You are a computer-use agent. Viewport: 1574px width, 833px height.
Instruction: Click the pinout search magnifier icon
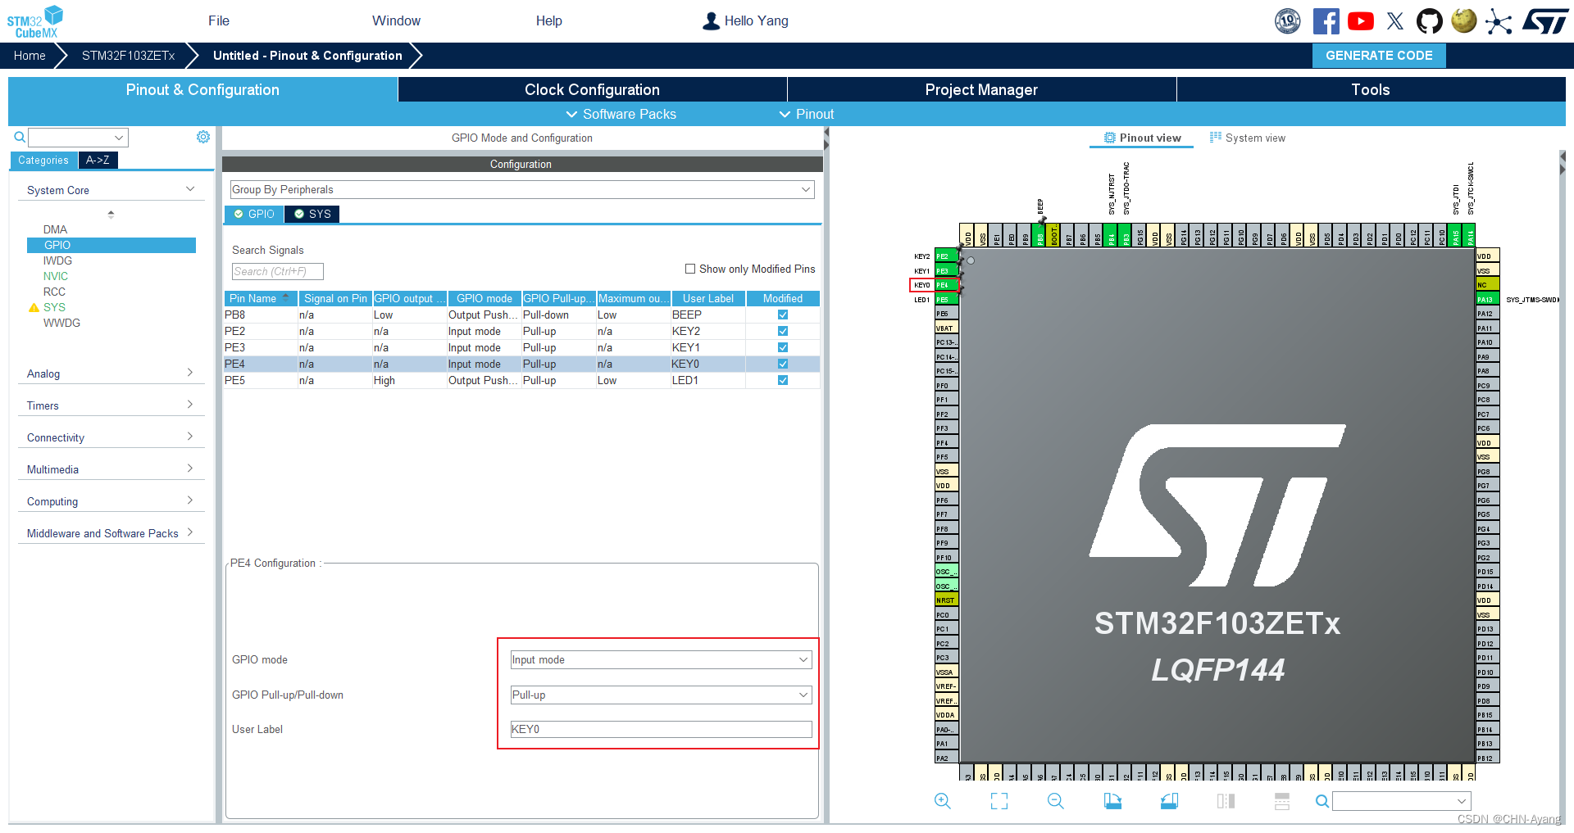1322,801
